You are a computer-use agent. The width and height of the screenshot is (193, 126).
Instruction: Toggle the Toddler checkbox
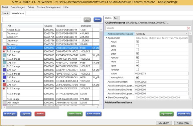pos(137,69)
